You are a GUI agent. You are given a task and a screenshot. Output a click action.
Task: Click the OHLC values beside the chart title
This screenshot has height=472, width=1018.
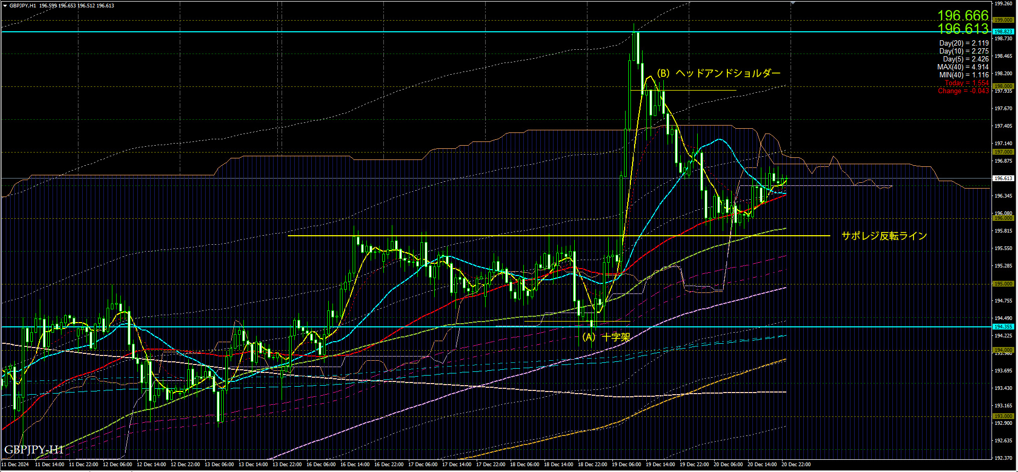76,5
